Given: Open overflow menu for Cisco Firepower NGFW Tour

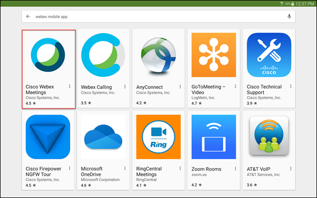Looking at the screenshot, I should coord(70,168).
